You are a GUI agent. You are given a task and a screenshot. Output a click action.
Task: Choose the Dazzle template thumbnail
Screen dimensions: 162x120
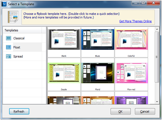point(64,73)
